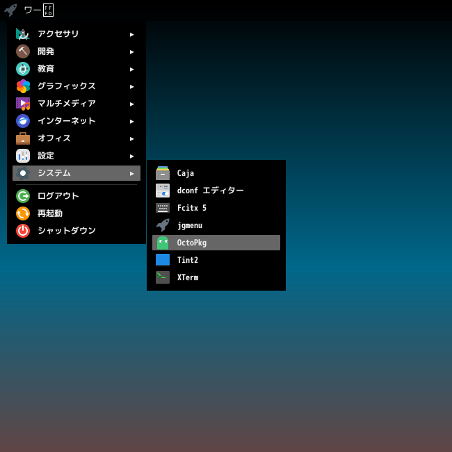Open the 開発 menu entry
Screen dimensions: 452x452
click(x=76, y=51)
